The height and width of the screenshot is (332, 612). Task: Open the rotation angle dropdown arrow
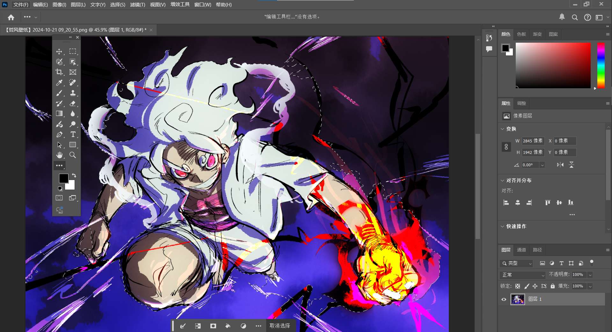(542, 165)
